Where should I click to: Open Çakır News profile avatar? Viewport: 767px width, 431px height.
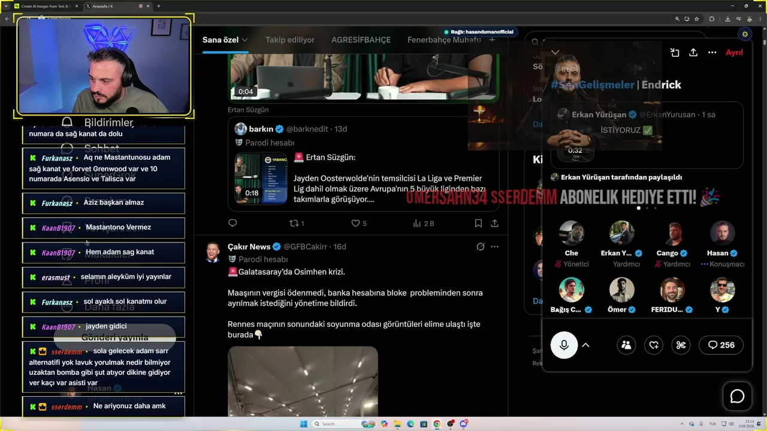pyautogui.click(x=213, y=252)
